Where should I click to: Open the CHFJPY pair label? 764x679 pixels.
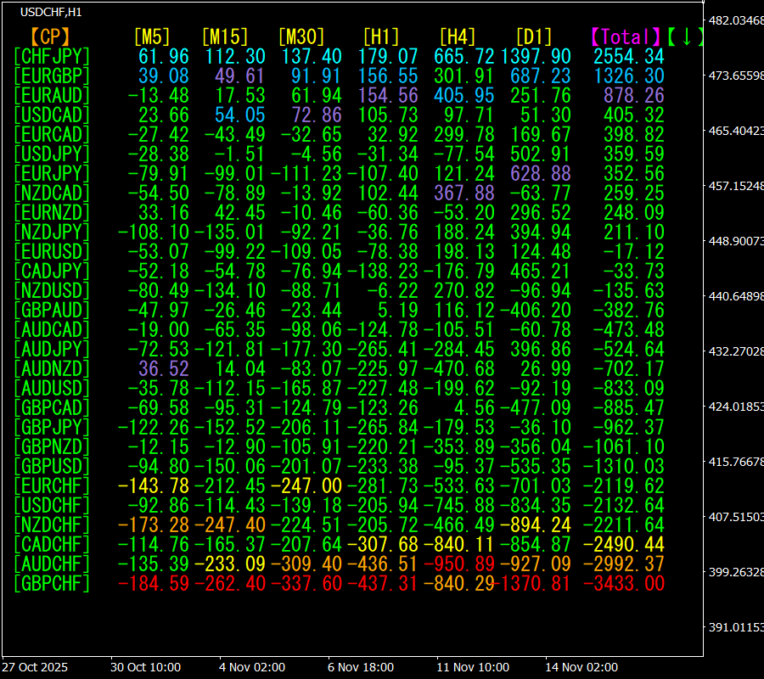click(x=52, y=56)
